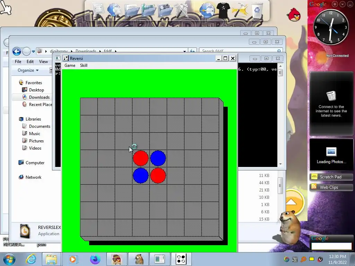
Task: Switch to Angry Birds taskbar item
Action: point(116,259)
